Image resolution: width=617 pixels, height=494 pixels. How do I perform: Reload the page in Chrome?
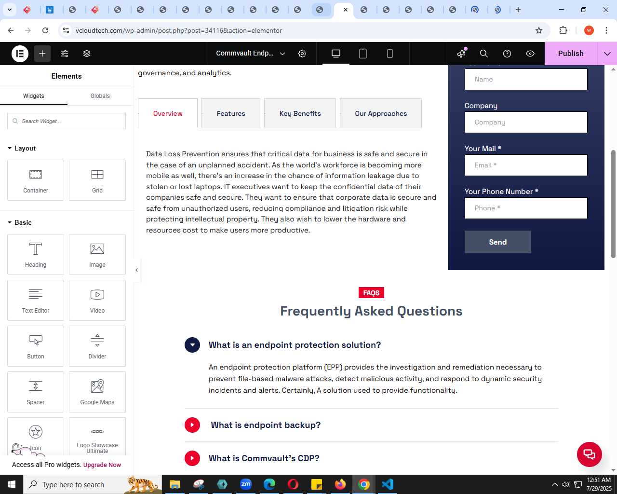pyautogui.click(x=45, y=30)
